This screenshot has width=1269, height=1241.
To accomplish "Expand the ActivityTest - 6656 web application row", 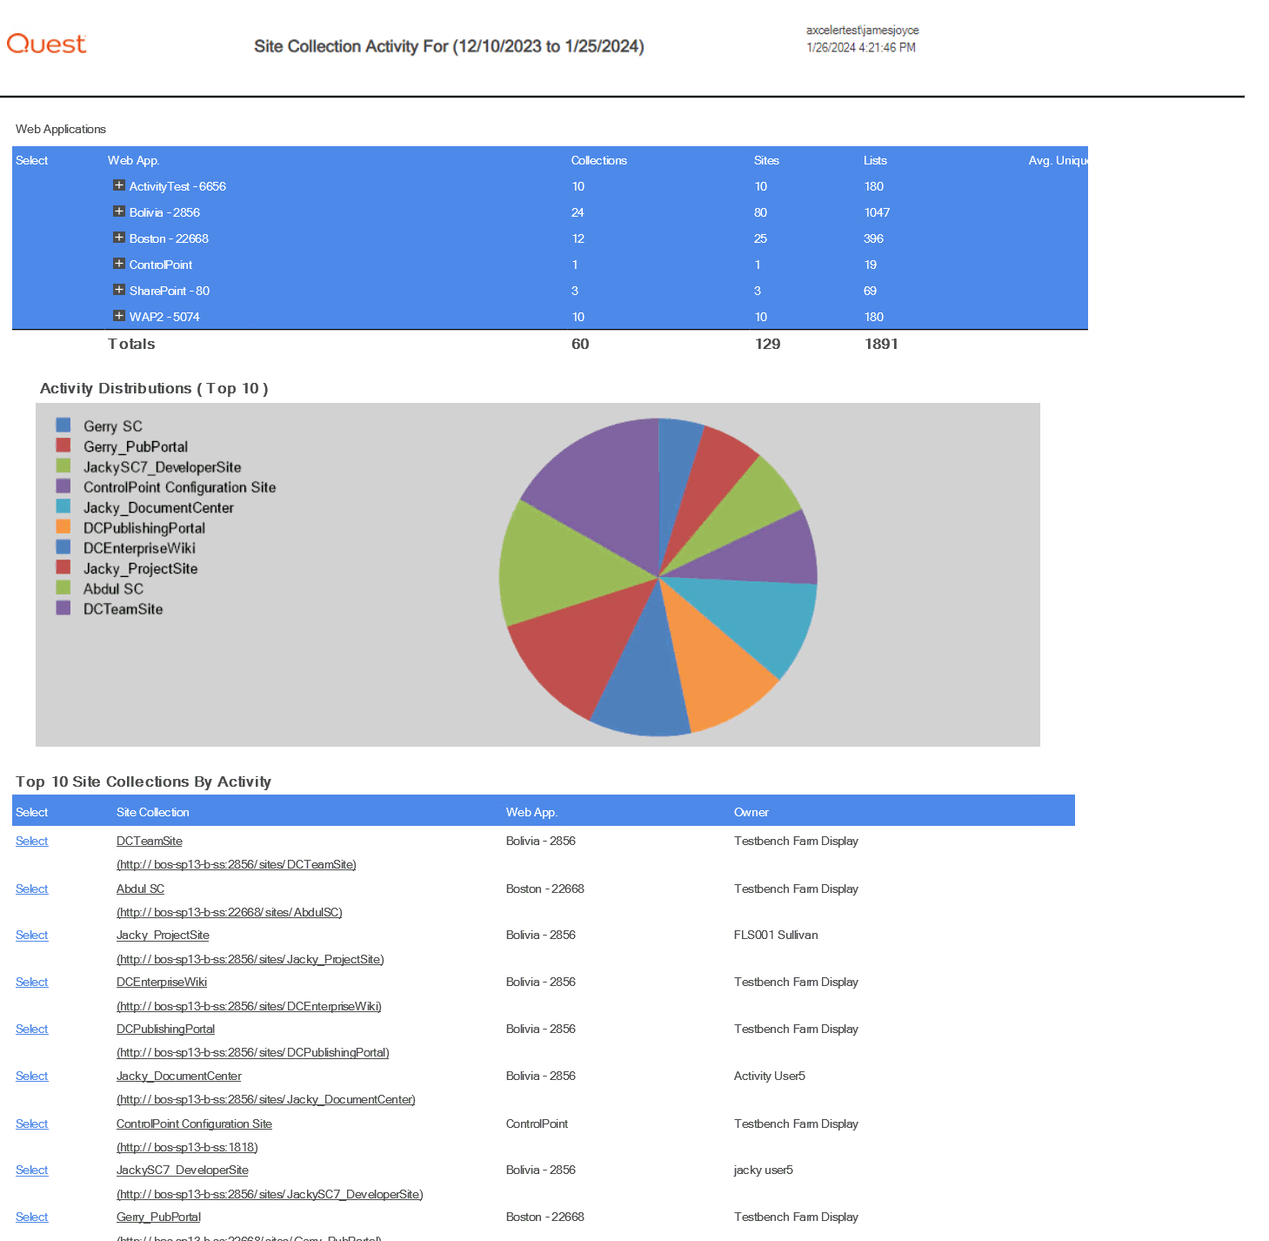I will 118,185.
